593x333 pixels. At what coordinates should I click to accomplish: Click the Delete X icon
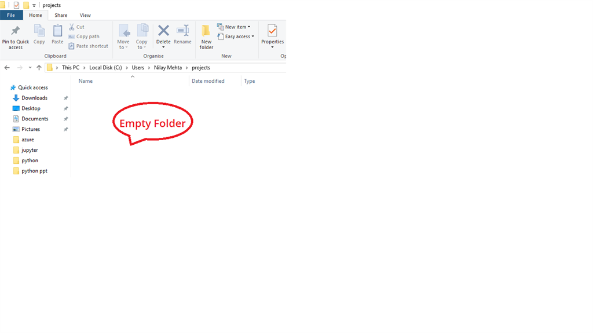[x=163, y=31]
